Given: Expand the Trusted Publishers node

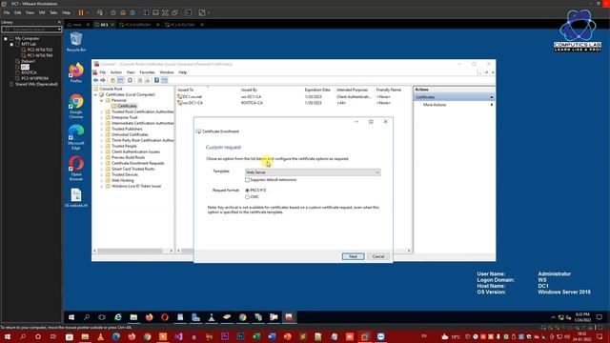Looking at the screenshot, I should tap(102, 129).
